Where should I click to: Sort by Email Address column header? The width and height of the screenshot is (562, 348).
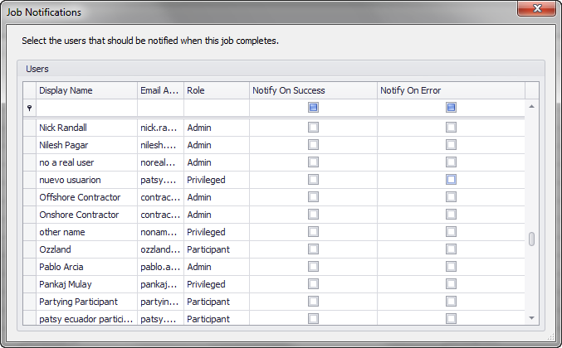(x=160, y=90)
